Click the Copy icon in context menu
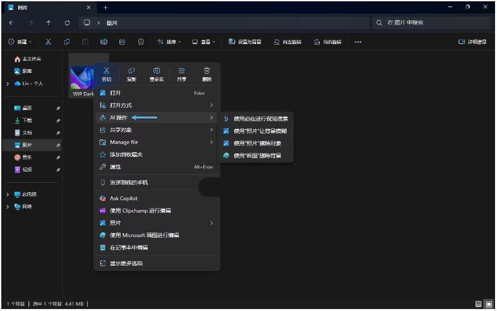 point(131,71)
